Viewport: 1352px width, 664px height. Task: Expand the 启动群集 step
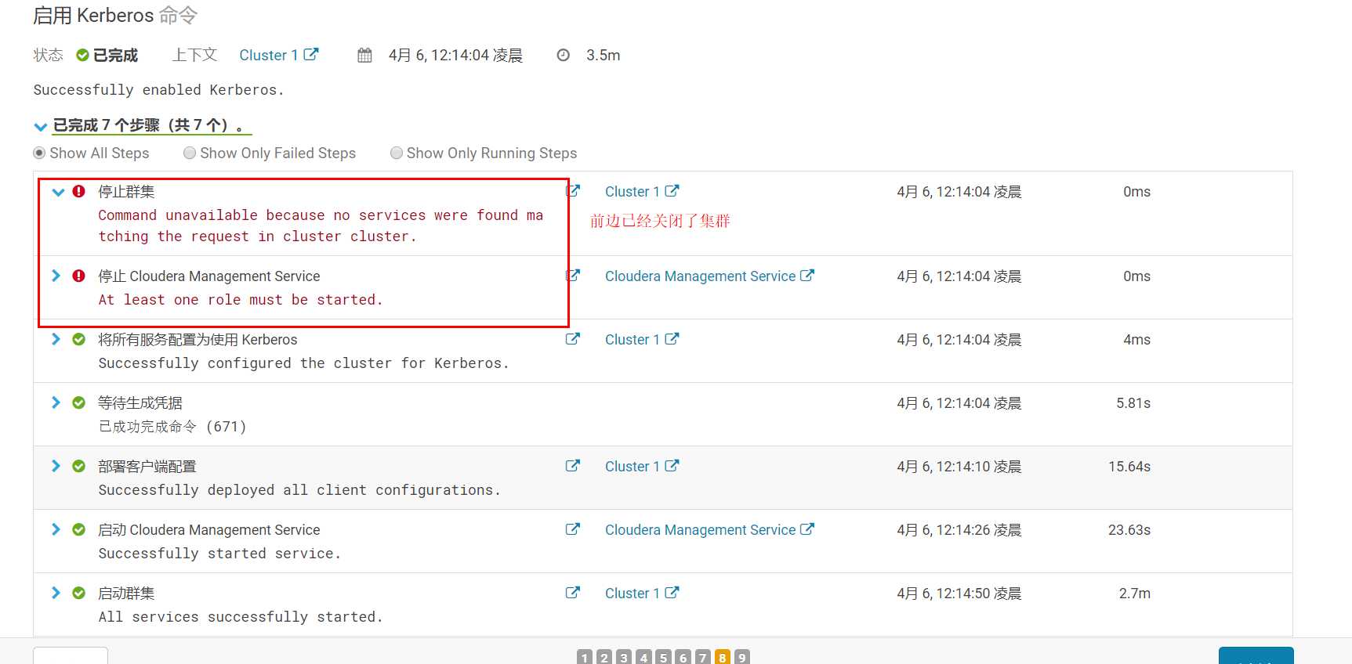tap(56, 593)
